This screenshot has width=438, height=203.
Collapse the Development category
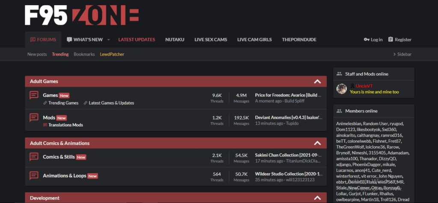coord(317,198)
